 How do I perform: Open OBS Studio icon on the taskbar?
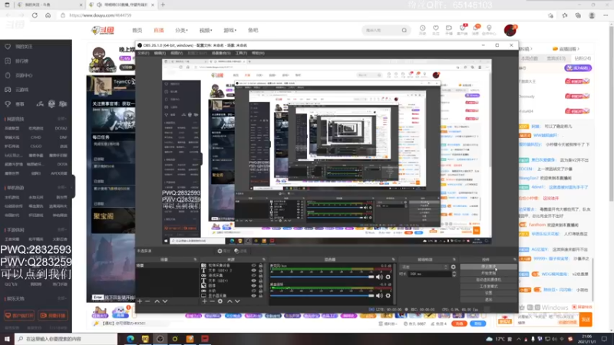(160, 339)
